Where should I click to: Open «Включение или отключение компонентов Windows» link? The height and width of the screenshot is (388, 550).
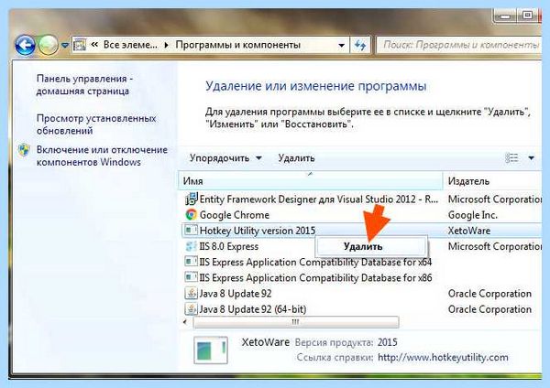coord(102,156)
